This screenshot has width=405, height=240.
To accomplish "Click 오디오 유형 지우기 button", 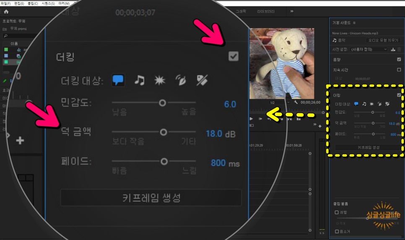I will click(383, 41).
